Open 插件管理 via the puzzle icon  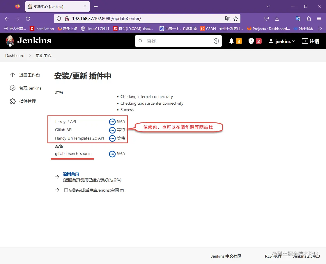(13, 101)
